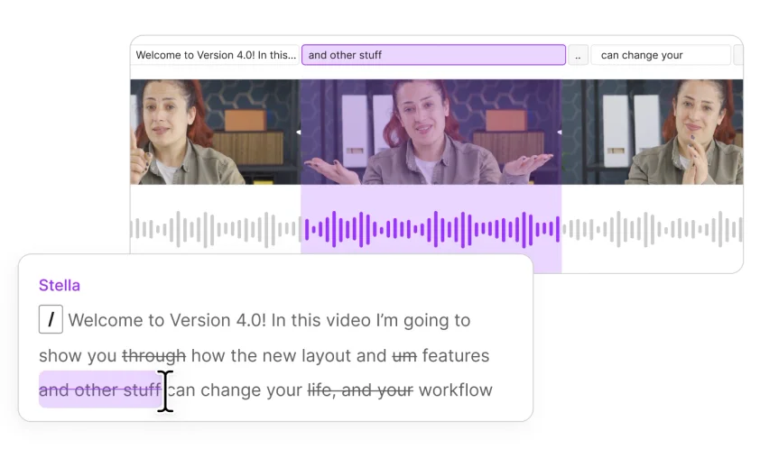Open the hands-clasped video thumbnail on right
Screen dimensions: 760x458
click(652, 132)
